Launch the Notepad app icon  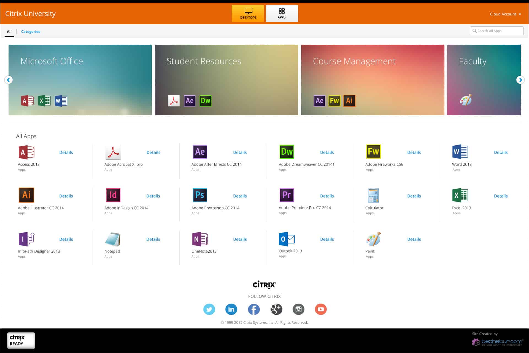112,239
